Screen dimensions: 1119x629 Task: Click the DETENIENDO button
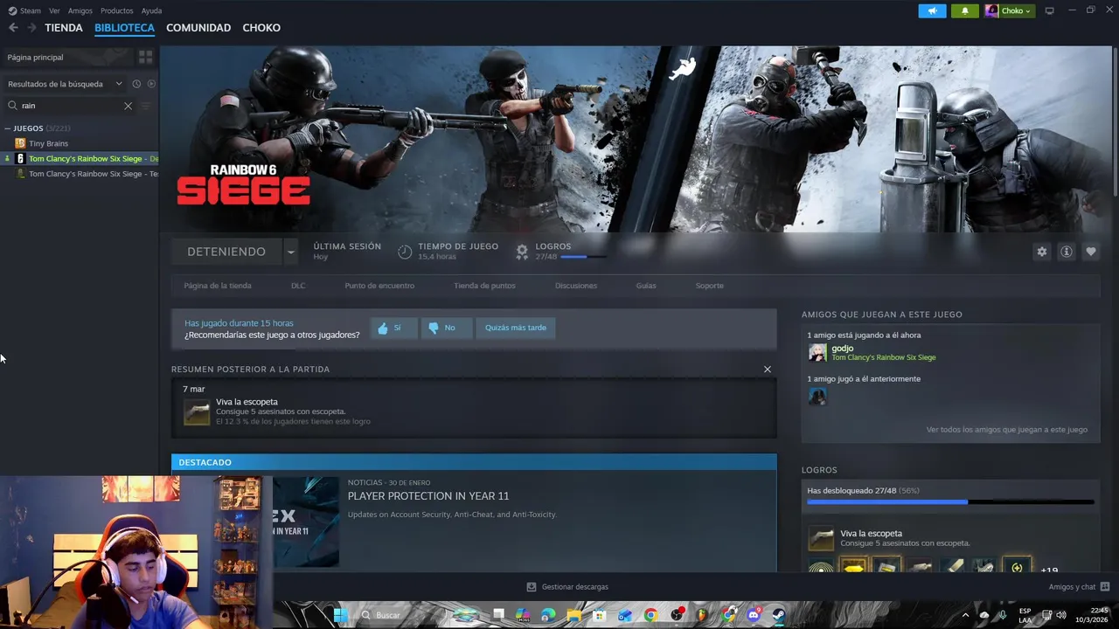pyautogui.click(x=226, y=252)
